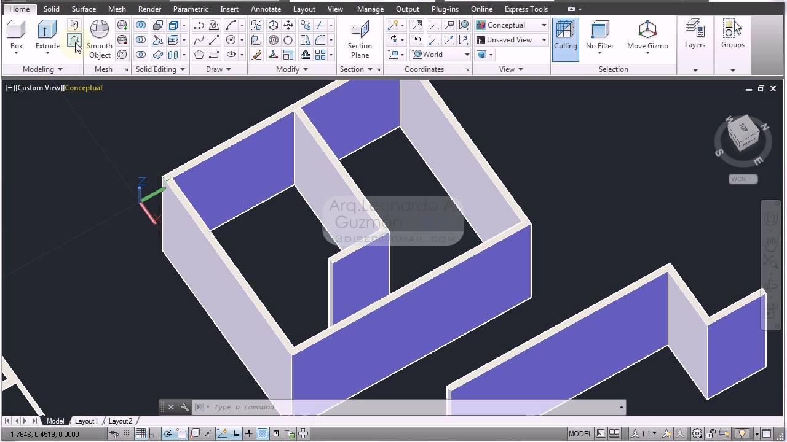Expand the Draw panel
This screenshot has height=442, width=787.
[x=218, y=69]
